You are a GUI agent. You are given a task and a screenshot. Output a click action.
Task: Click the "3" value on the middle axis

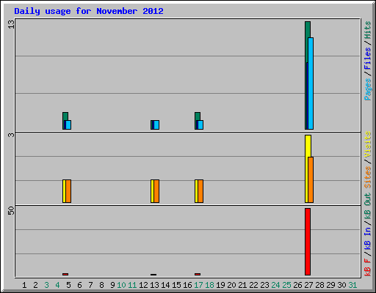point(11,135)
